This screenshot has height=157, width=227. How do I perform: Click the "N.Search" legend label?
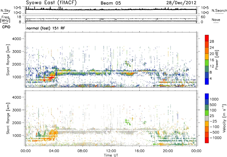click(219, 10)
